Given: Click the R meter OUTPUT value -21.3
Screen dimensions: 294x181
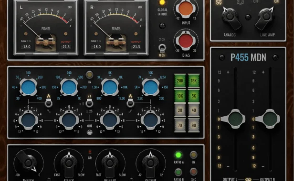Looking at the screenshot, I should [136, 47].
